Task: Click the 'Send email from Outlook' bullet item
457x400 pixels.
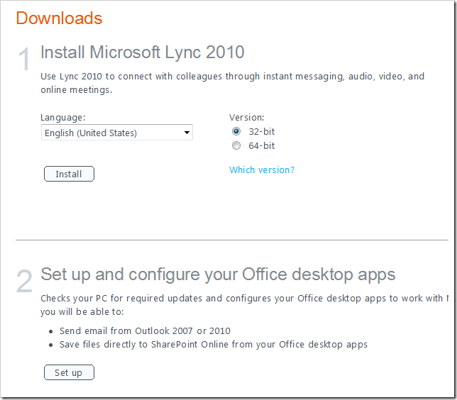Action: (x=145, y=330)
